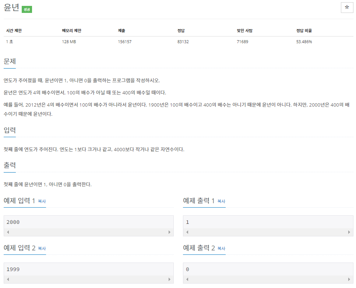Screen dimensions: 356x288
Task: Click the submissions count 156157
Action: 125,42
